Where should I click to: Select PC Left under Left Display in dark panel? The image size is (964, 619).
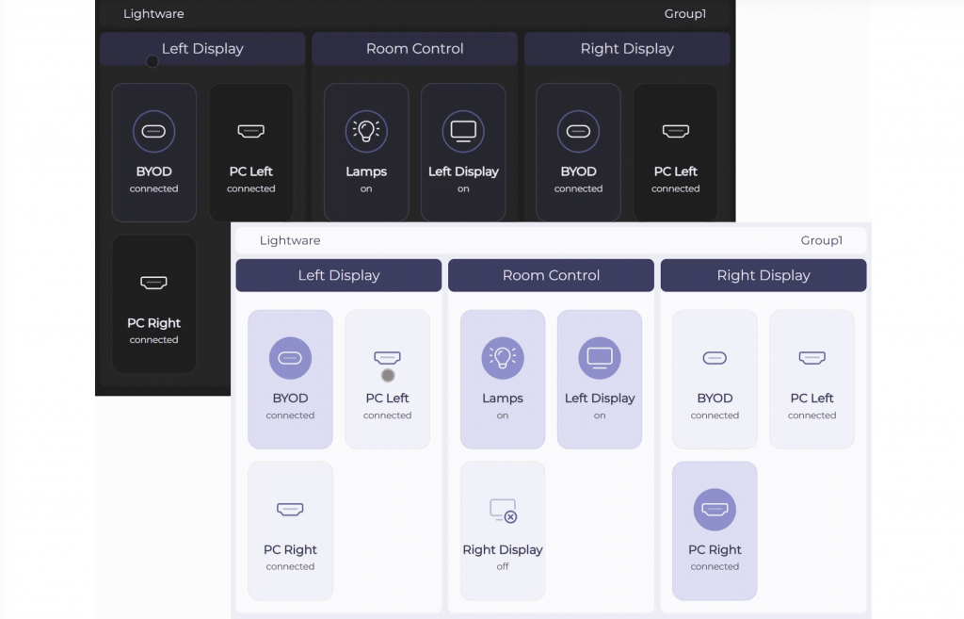click(x=250, y=153)
